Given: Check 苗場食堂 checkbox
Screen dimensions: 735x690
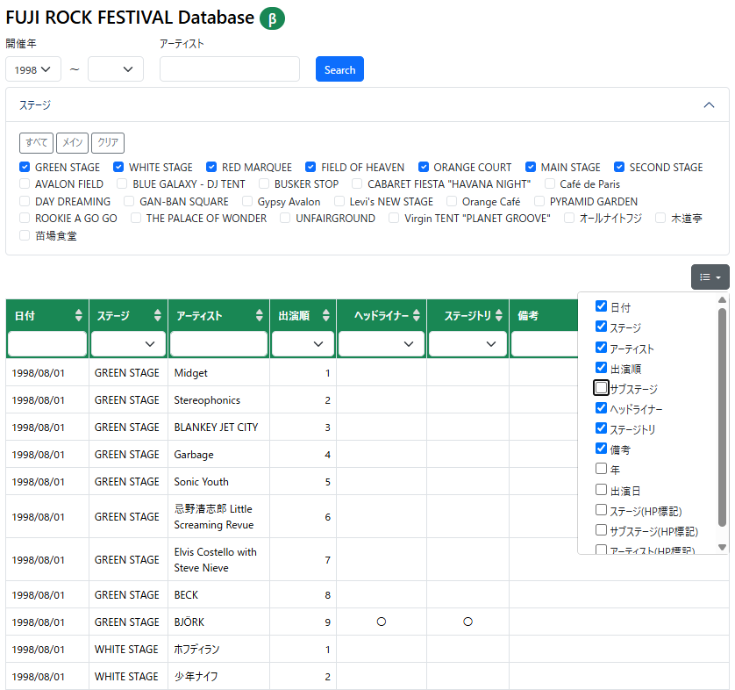Looking at the screenshot, I should [x=25, y=235].
